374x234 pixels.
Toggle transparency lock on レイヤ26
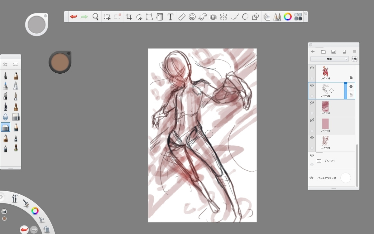coord(351,95)
